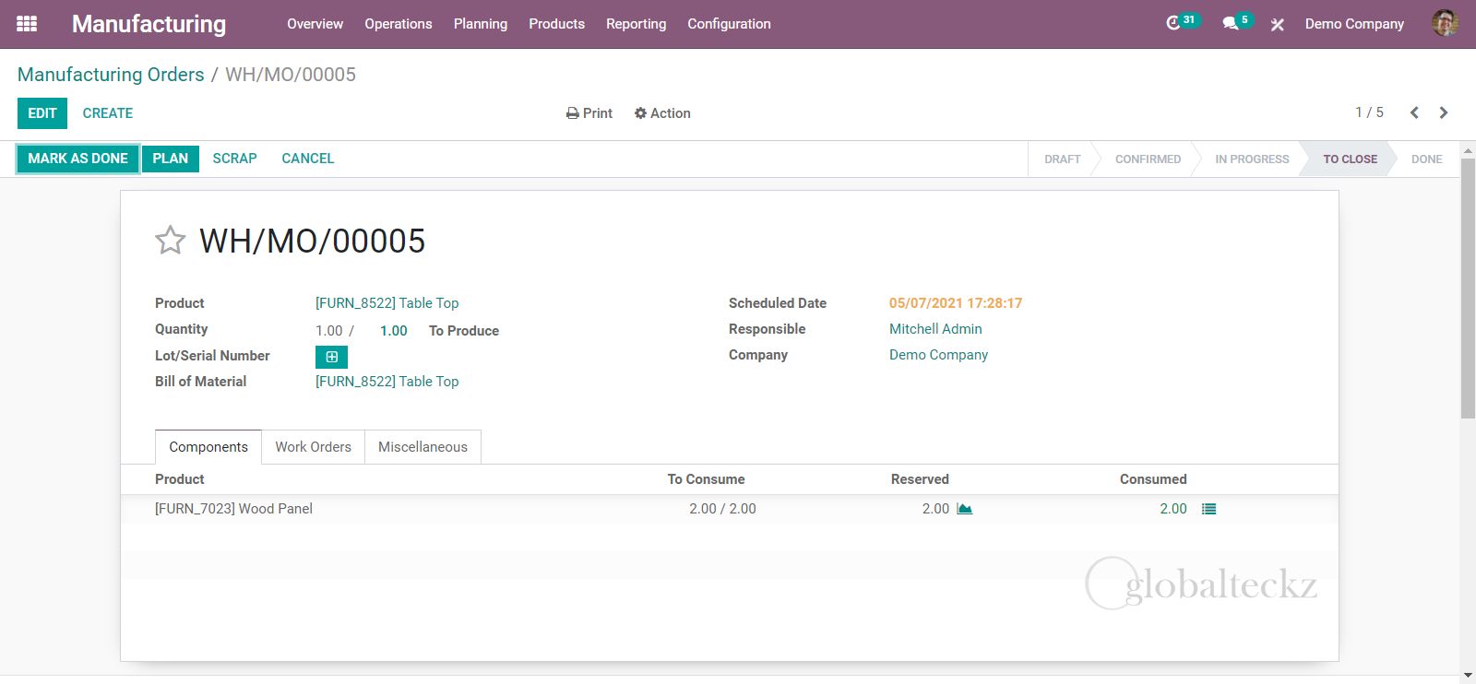The image size is (1476, 684).
Task: Select the TO CLOSE status stage
Action: click(1350, 159)
